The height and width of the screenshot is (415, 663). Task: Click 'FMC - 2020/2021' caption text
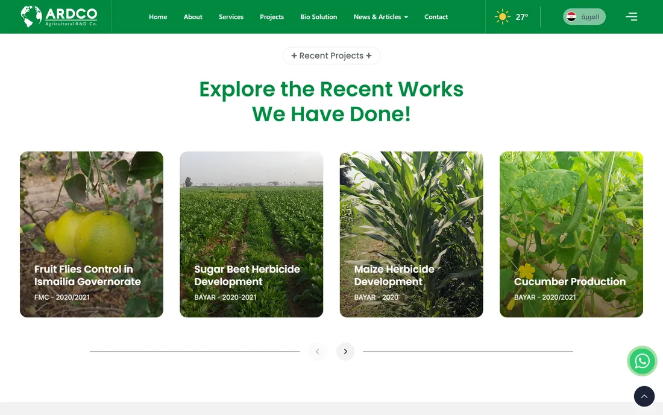[61, 297]
